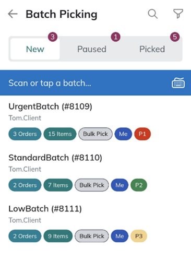Open UrgentBatch (#8109)
191x261 pixels.
[95, 121]
